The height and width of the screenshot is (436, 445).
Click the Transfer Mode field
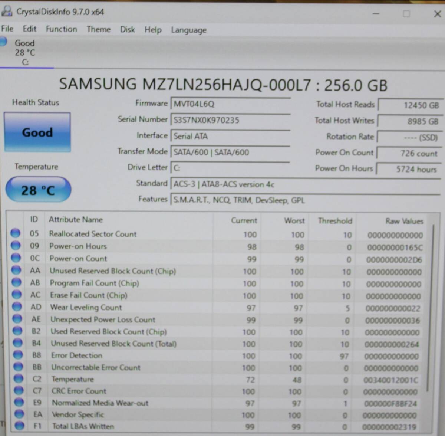click(x=230, y=152)
